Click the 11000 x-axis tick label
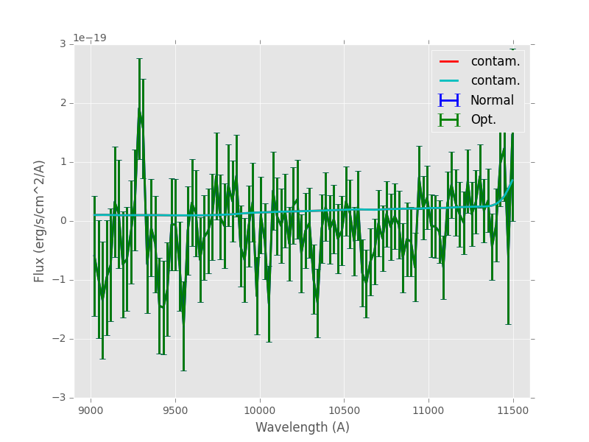 click(x=428, y=408)
